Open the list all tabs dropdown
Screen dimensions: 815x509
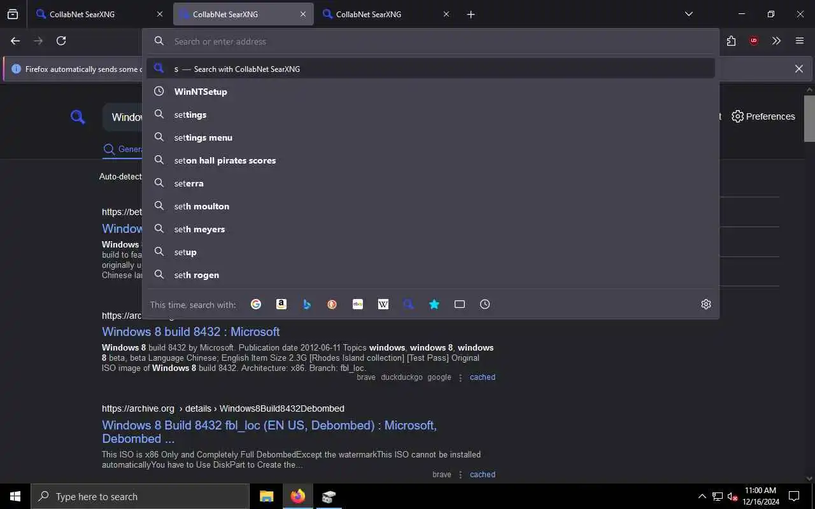(688, 14)
